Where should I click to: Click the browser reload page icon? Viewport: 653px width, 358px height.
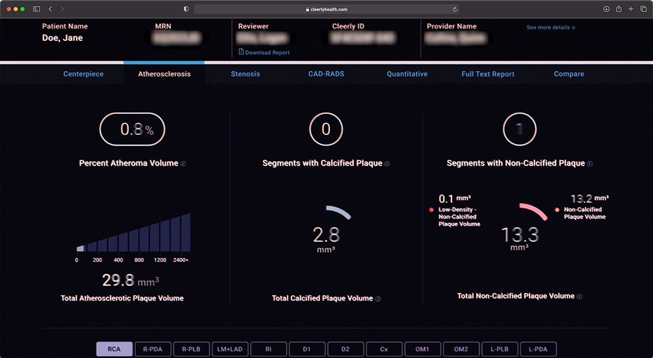pyautogui.click(x=455, y=9)
